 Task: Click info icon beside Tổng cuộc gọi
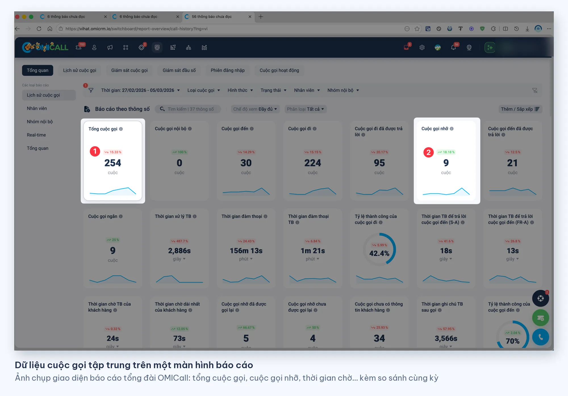tap(121, 129)
